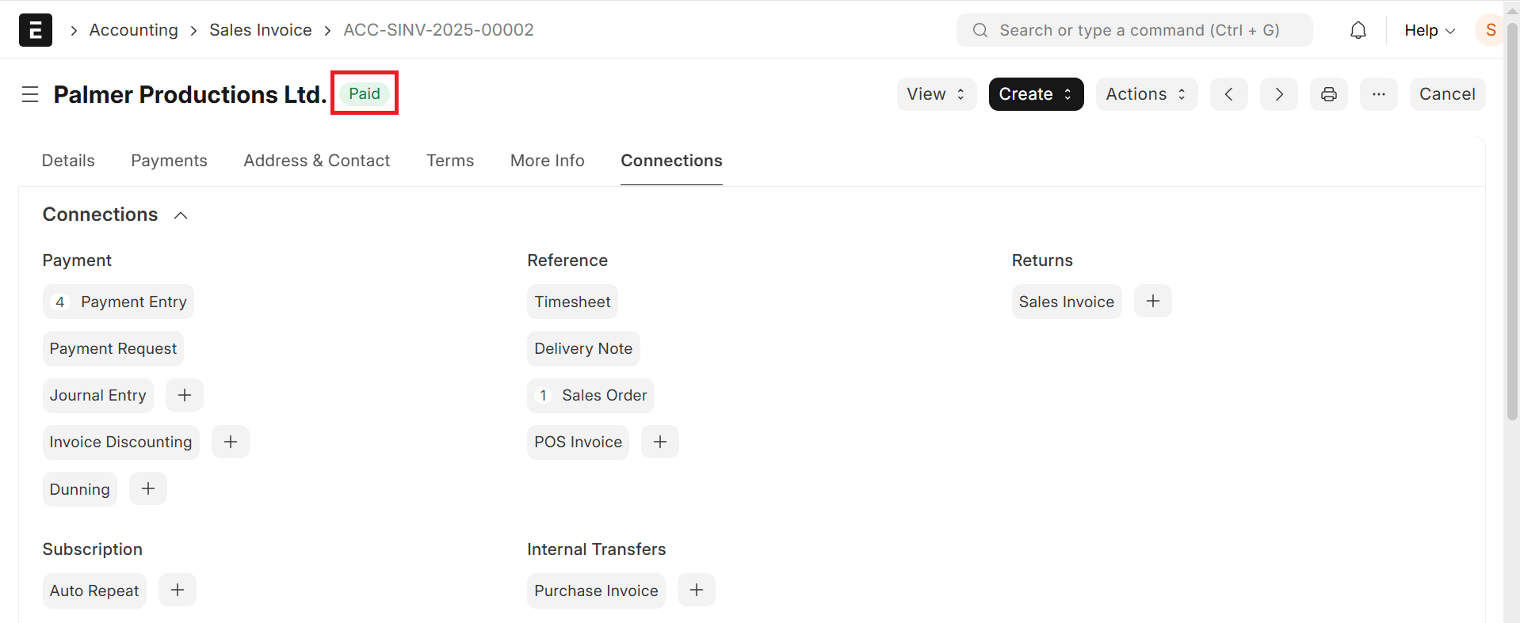Expand the Create dropdown menu
This screenshot has height=623, width=1520.
(1035, 94)
